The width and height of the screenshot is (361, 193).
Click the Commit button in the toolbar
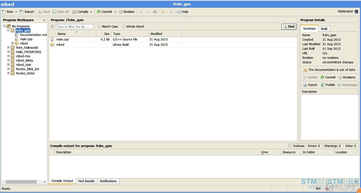[105, 12]
